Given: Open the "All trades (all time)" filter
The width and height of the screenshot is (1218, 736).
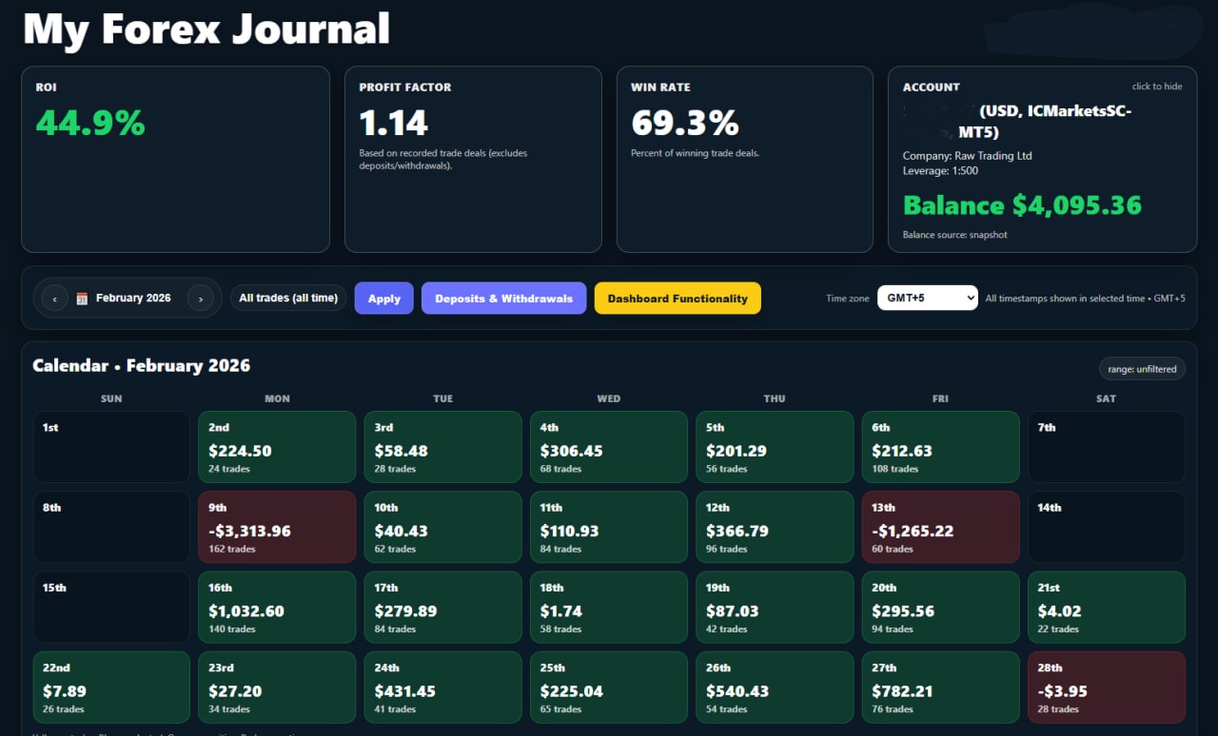Looking at the screenshot, I should pyautogui.click(x=288, y=297).
